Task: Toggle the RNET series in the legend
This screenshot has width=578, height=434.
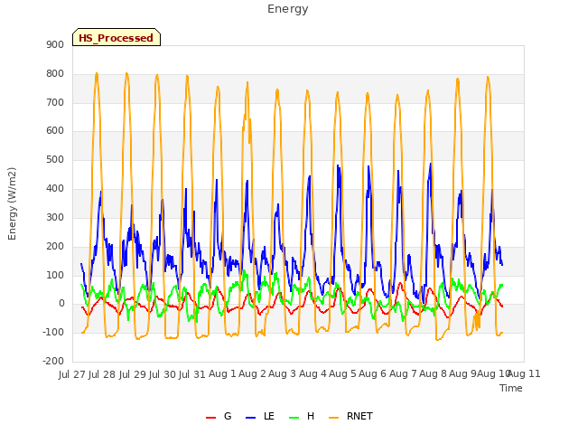Action: click(350, 416)
